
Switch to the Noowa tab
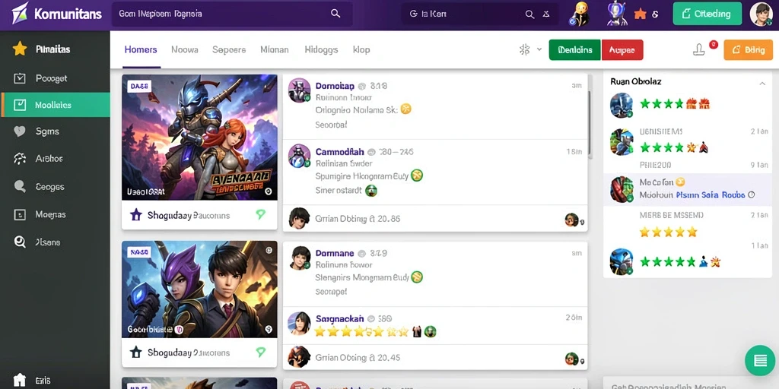[x=184, y=49]
